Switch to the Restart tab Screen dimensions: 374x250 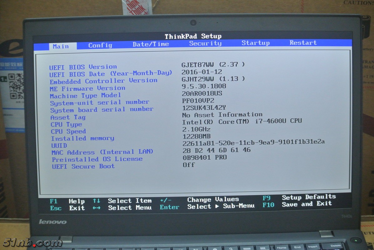(303, 42)
